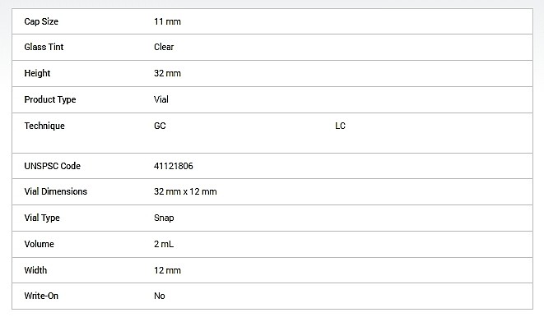Click the 2 mL volume value
544x317 pixels.
pos(164,245)
